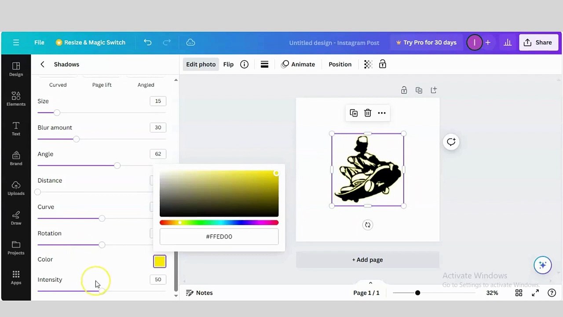Delete the selected image with trash icon
563x317 pixels.
click(368, 113)
